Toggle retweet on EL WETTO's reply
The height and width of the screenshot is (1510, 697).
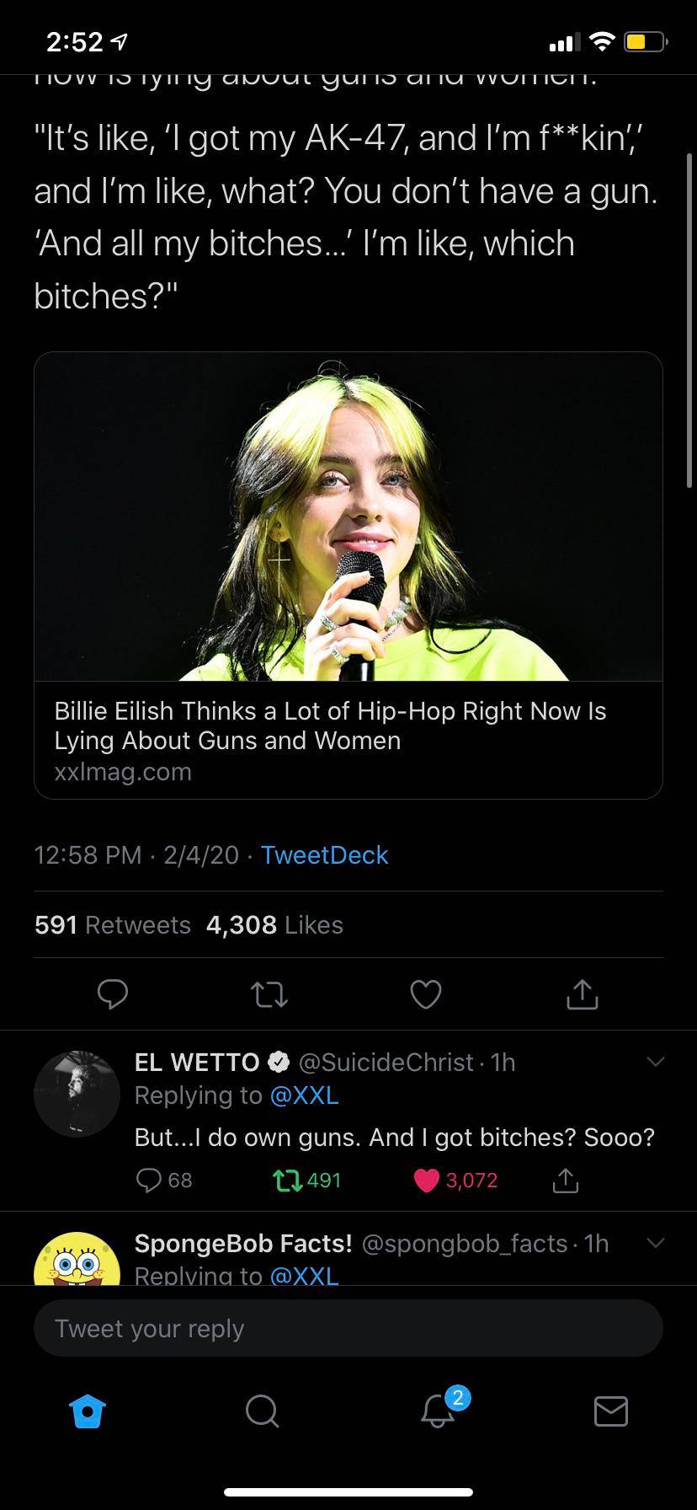(288, 1181)
